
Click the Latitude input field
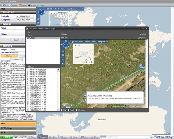point(25,16)
